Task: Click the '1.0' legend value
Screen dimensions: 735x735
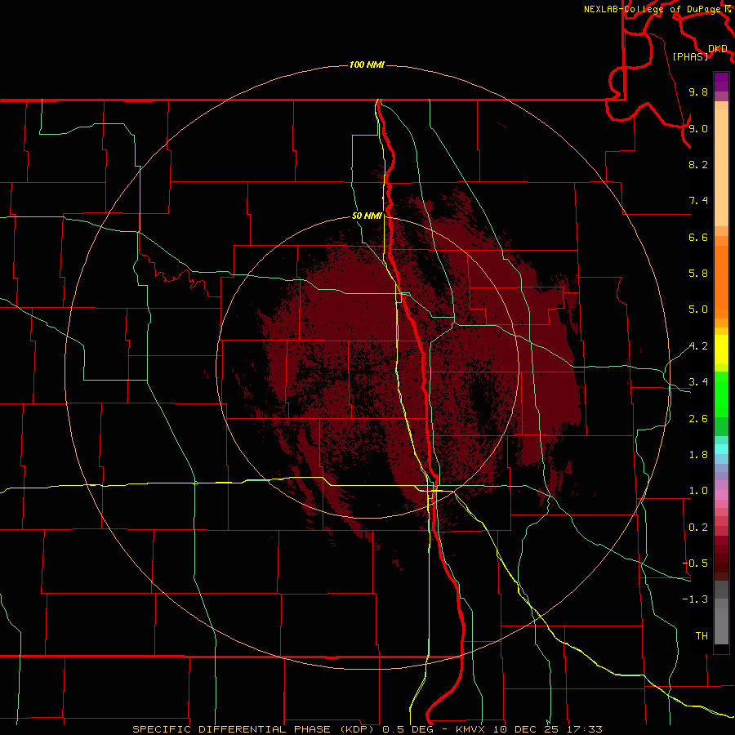Action: pyautogui.click(x=698, y=491)
